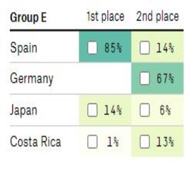Click the 1st place column header
The height and width of the screenshot is (170, 193).
(105, 17)
